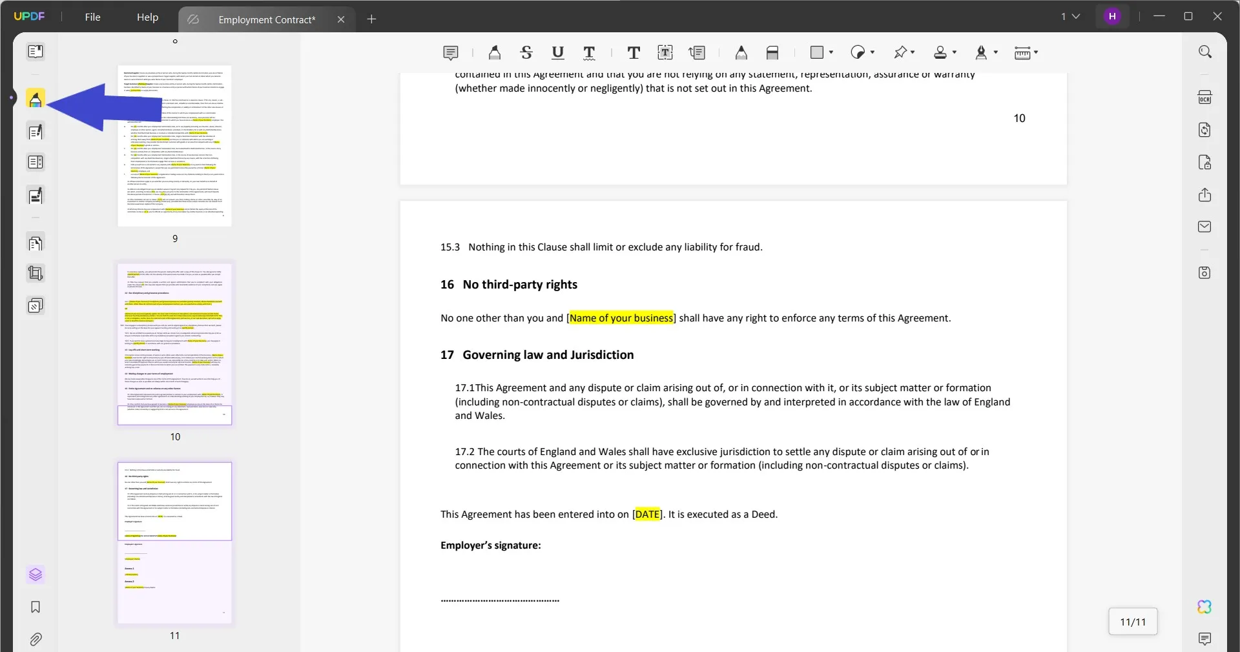
Task: Click heading 'No third-party rights'
Action: (x=520, y=285)
